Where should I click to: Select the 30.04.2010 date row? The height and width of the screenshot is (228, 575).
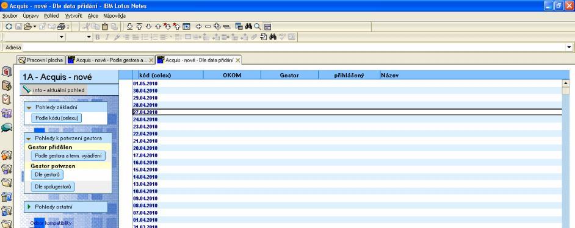[347, 90]
